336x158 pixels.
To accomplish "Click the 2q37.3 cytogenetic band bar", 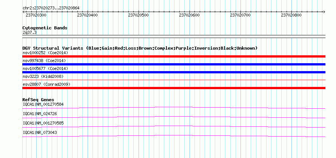I will tap(174, 36).
